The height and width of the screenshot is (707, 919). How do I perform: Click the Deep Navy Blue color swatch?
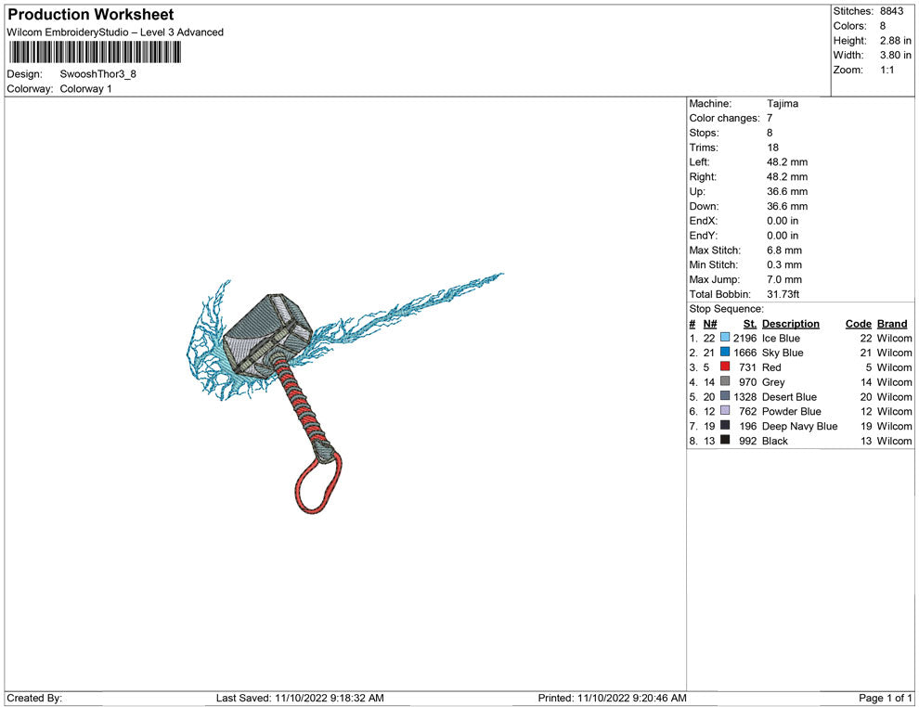pos(725,425)
